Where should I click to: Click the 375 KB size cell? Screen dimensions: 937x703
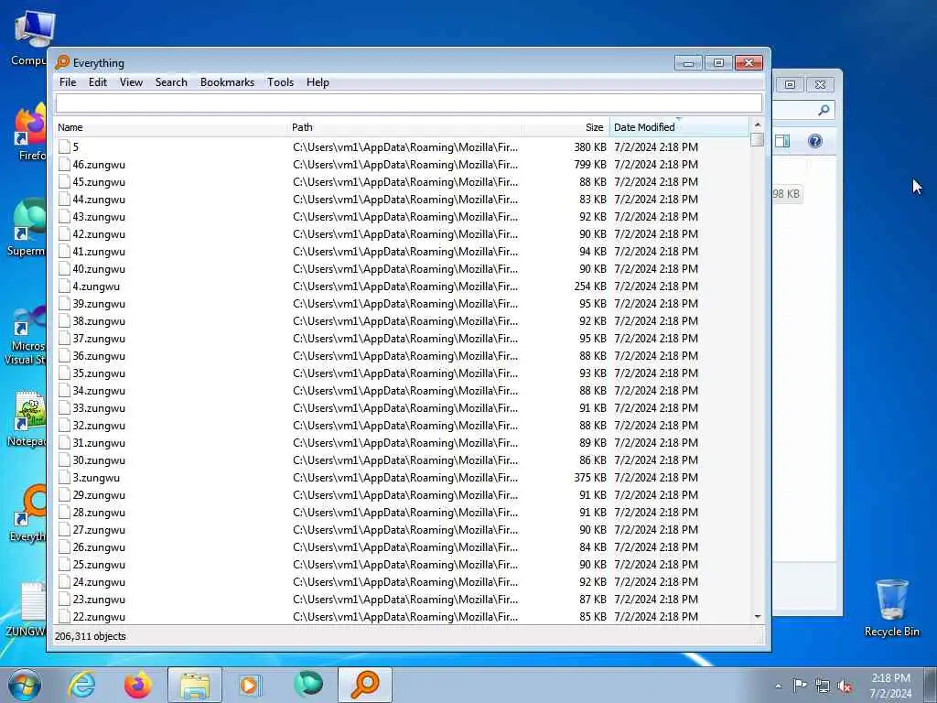point(590,478)
